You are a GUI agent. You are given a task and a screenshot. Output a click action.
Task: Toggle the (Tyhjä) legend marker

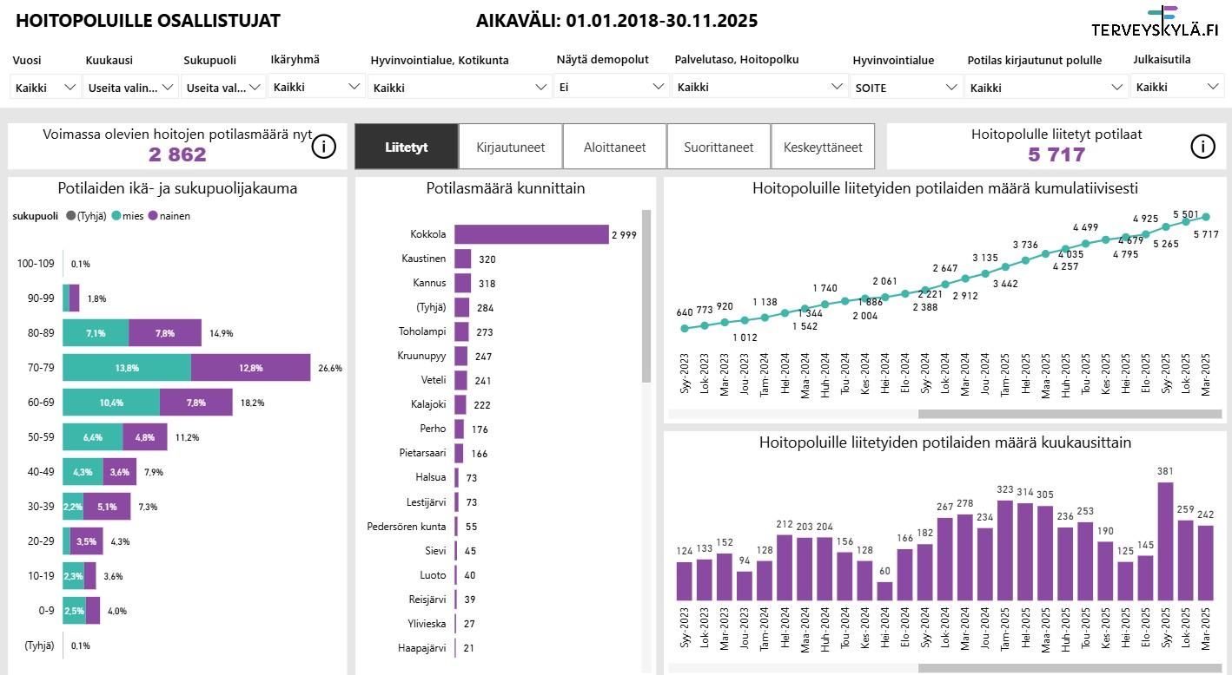click(70, 216)
